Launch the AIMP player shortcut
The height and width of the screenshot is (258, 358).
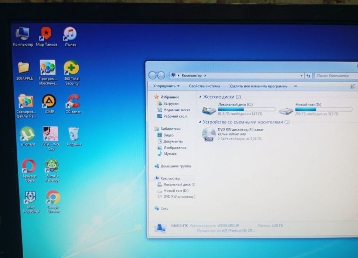point(49,104)
